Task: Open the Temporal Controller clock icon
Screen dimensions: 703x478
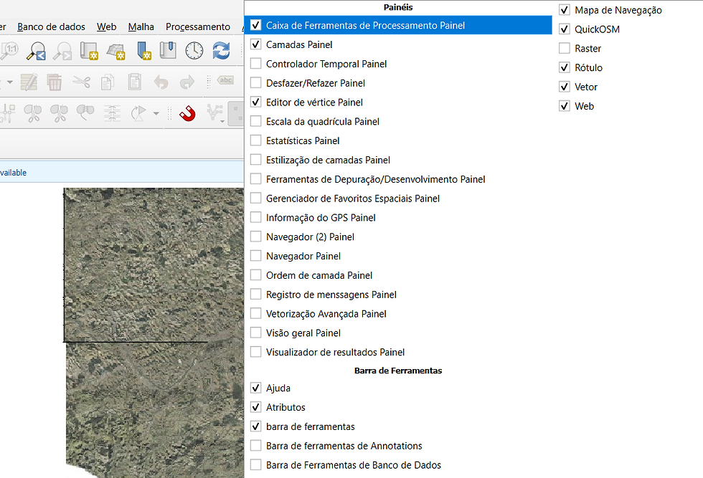Action: (x=194, y=51)
